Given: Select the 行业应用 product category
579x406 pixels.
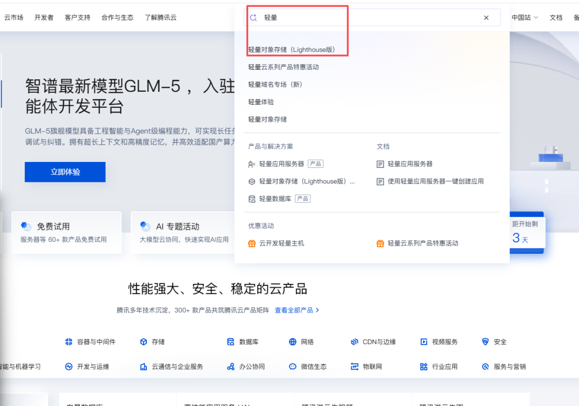Looking at the screenshot, I should point(439,366).
